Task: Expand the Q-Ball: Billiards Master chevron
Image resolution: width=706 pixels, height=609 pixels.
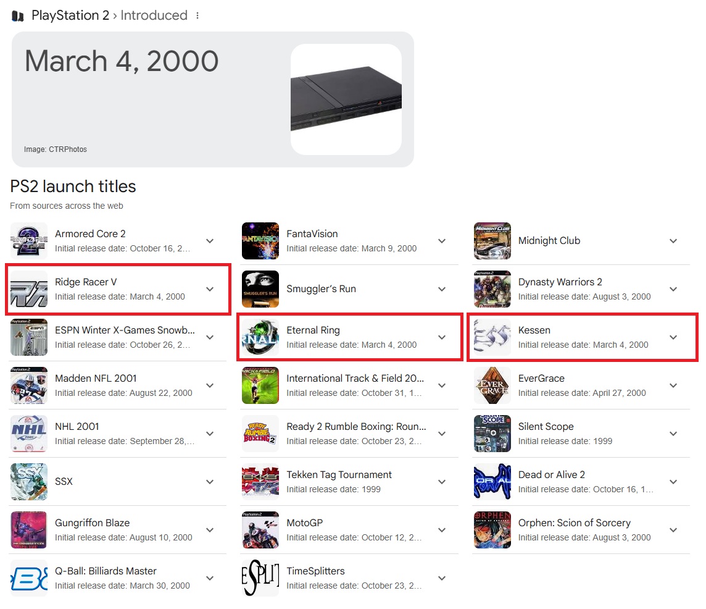Action: tap(210, 579)
